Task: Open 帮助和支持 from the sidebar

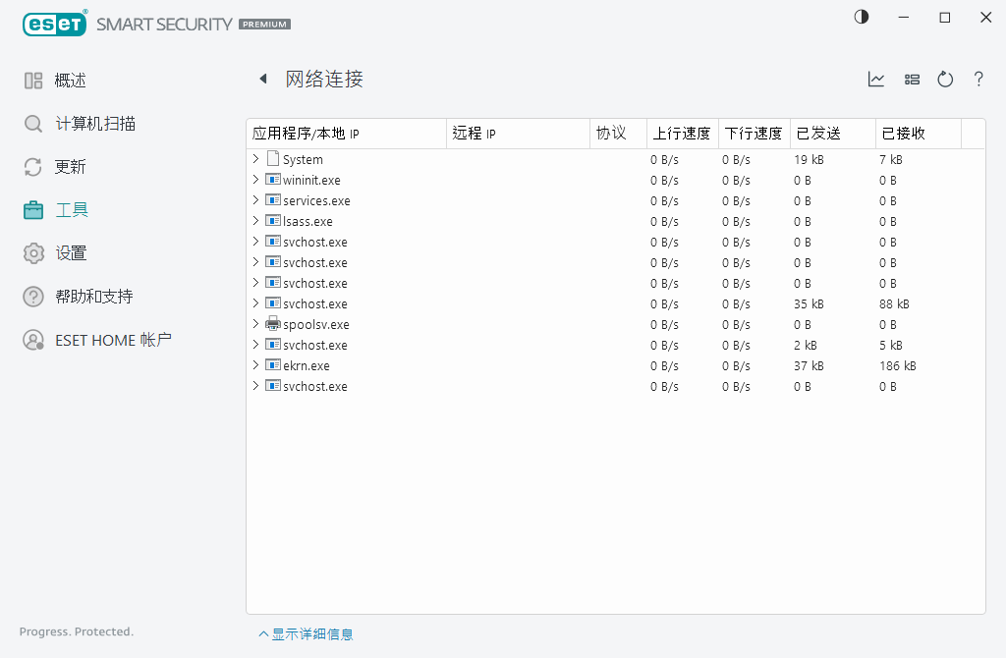Action: (x=32, y=296)
